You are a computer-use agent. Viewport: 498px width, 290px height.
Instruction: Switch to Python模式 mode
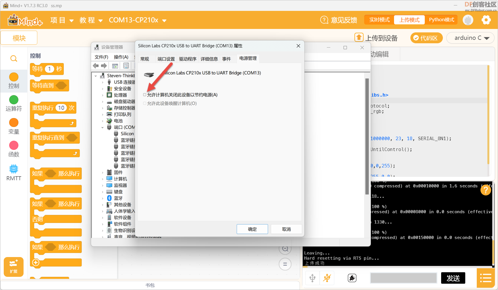[442, 20]
